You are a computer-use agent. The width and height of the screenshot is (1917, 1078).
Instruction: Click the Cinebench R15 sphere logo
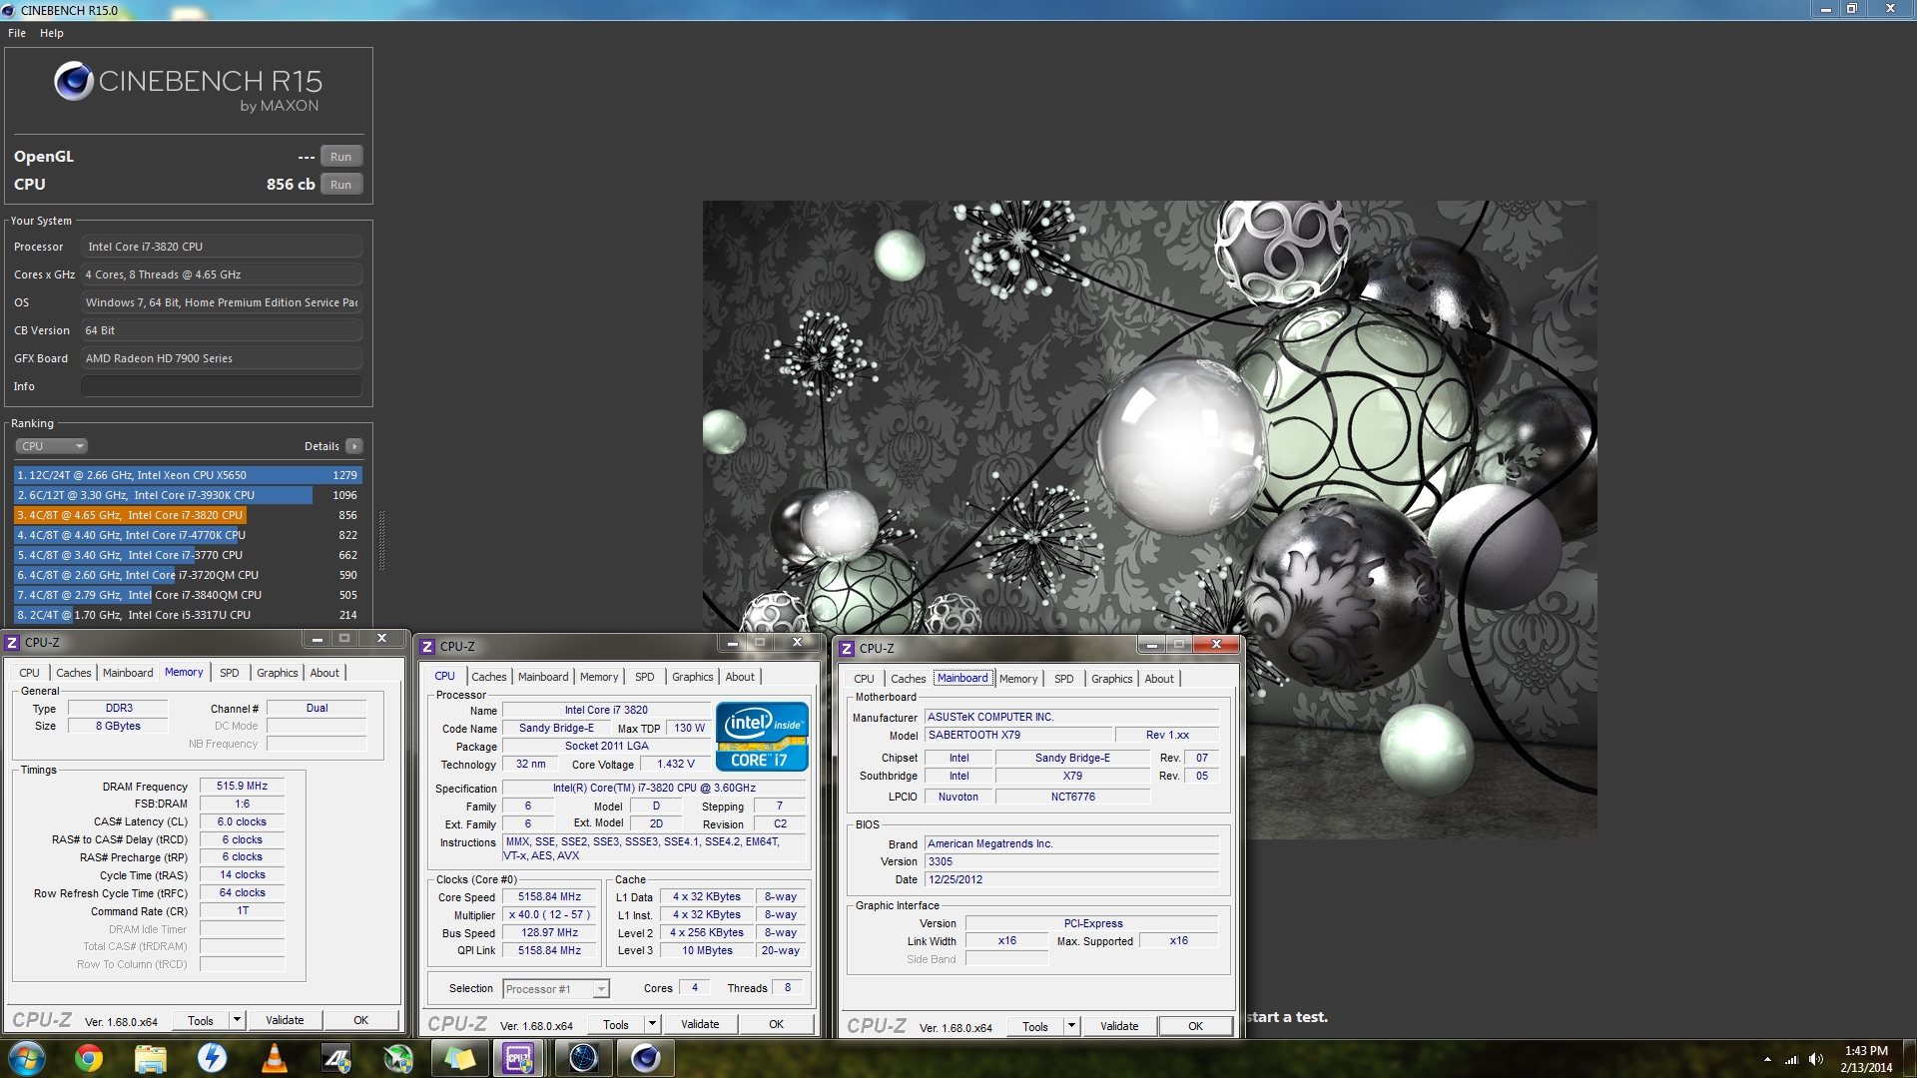pyautogui.click(x=74, y=81)
